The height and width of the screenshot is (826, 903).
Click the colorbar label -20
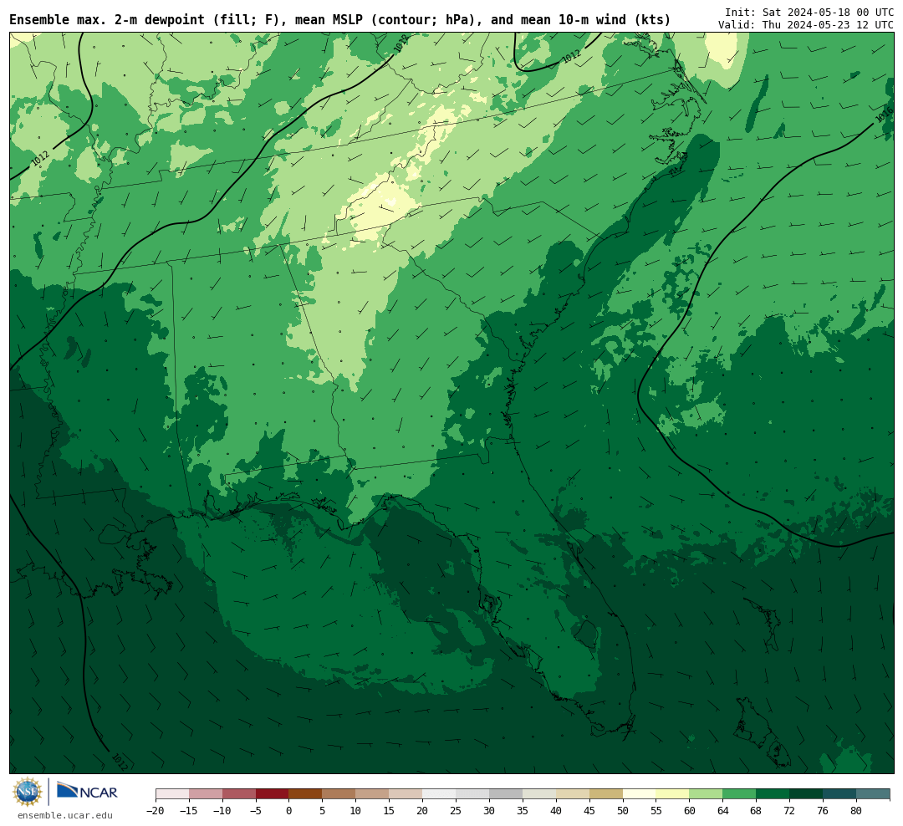156,811
